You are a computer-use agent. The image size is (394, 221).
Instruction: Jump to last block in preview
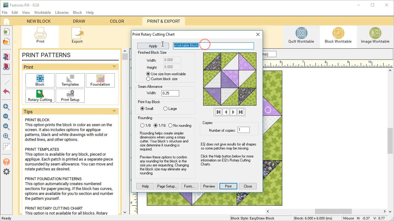(241, 112)
